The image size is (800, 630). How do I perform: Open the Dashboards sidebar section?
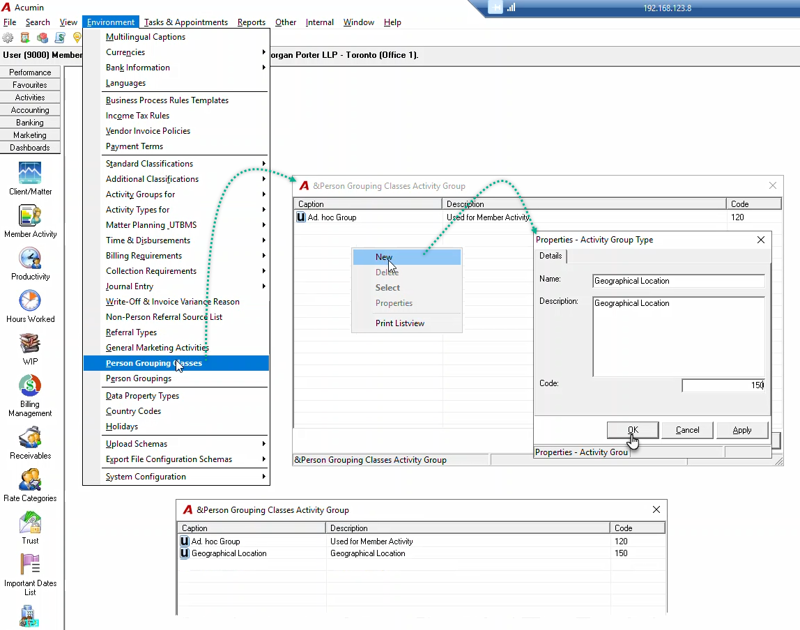pyautogui.click(x=30, y=148)
